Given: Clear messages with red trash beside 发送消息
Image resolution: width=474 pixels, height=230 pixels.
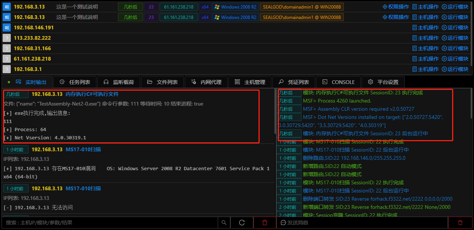Looking at the screenshot, I should [460, 223].
